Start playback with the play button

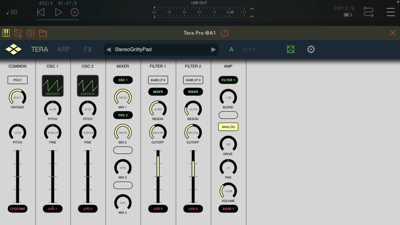click(x=58, y=12)
